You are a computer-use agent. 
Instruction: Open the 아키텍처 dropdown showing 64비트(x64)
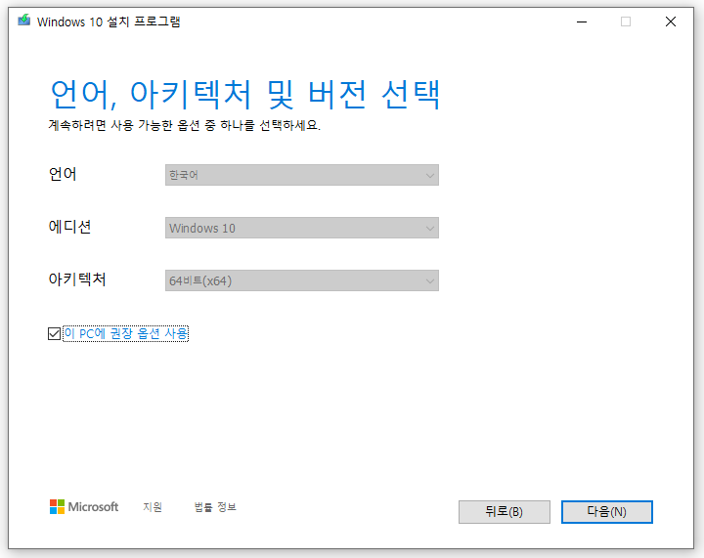(302, 280)
